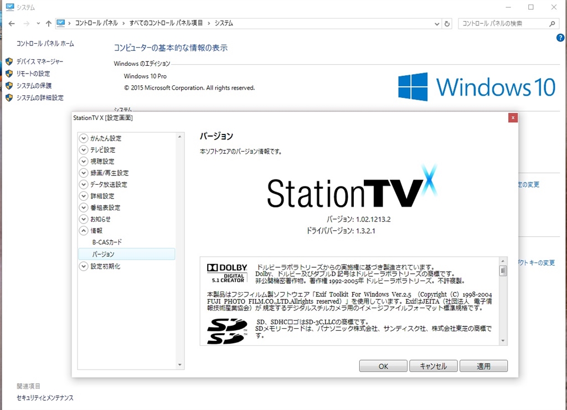The width and height of the screenshot is (567, 410).
Task: Select システム breadcrumb in address bar
Action: pyautogui.click(x=224, y=23)
